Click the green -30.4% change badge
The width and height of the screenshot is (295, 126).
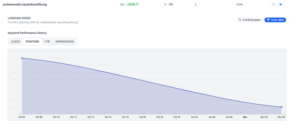pyautogui.click(x=133, y=5)
